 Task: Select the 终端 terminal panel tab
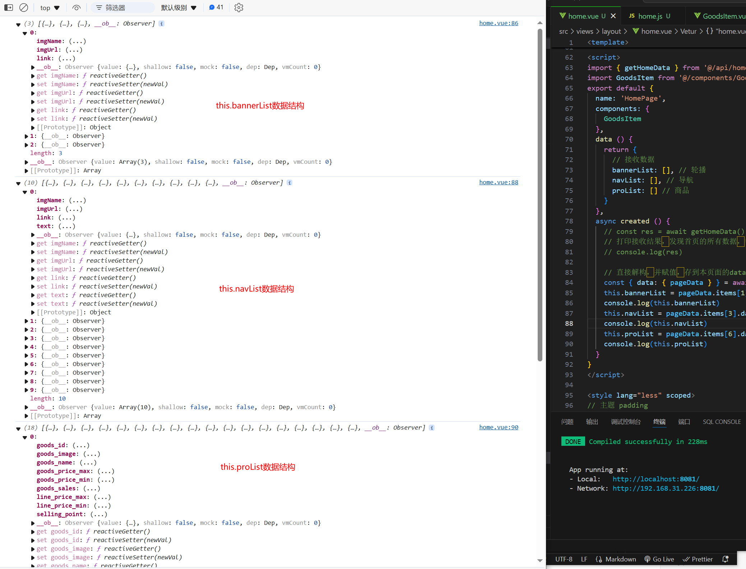(x=659, y=422)
